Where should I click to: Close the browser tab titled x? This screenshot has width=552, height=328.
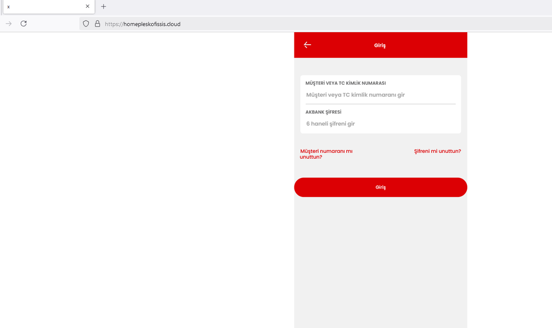[87, 6]
